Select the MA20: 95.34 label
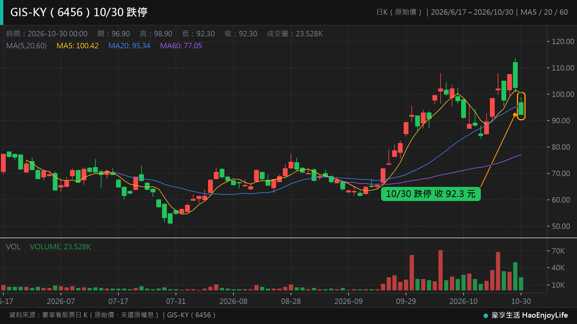This screenshot has height=324, width=577. [129, 46]
